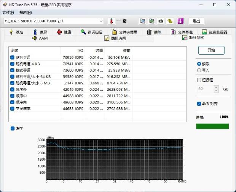This screenshot has height=192, width=236.
Task: Decrease short stroke GB with down stepper
Action: 216,91
